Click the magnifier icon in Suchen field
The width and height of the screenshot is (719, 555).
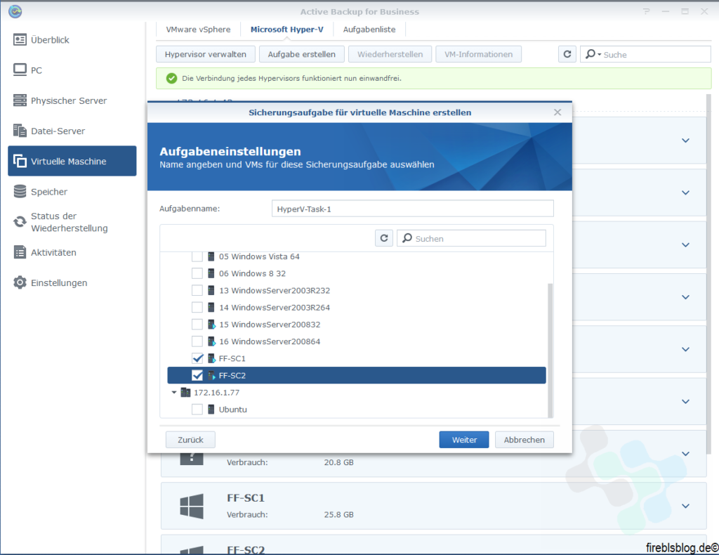coord(407,238)
